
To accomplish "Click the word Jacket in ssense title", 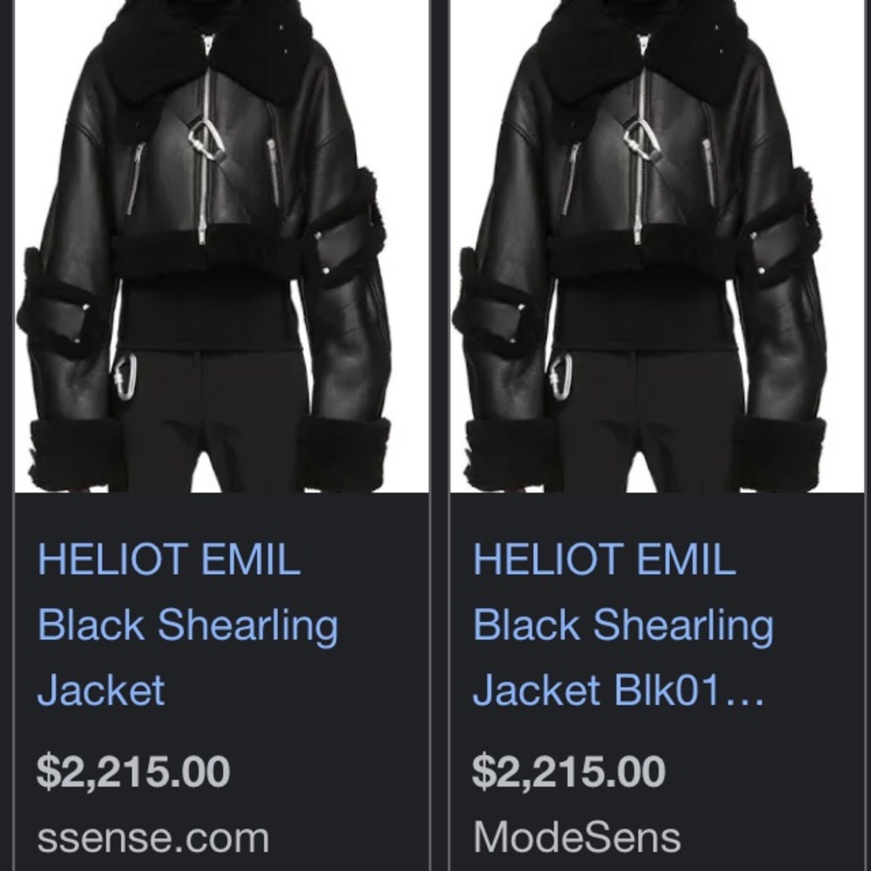I will (x=101, y=690).
